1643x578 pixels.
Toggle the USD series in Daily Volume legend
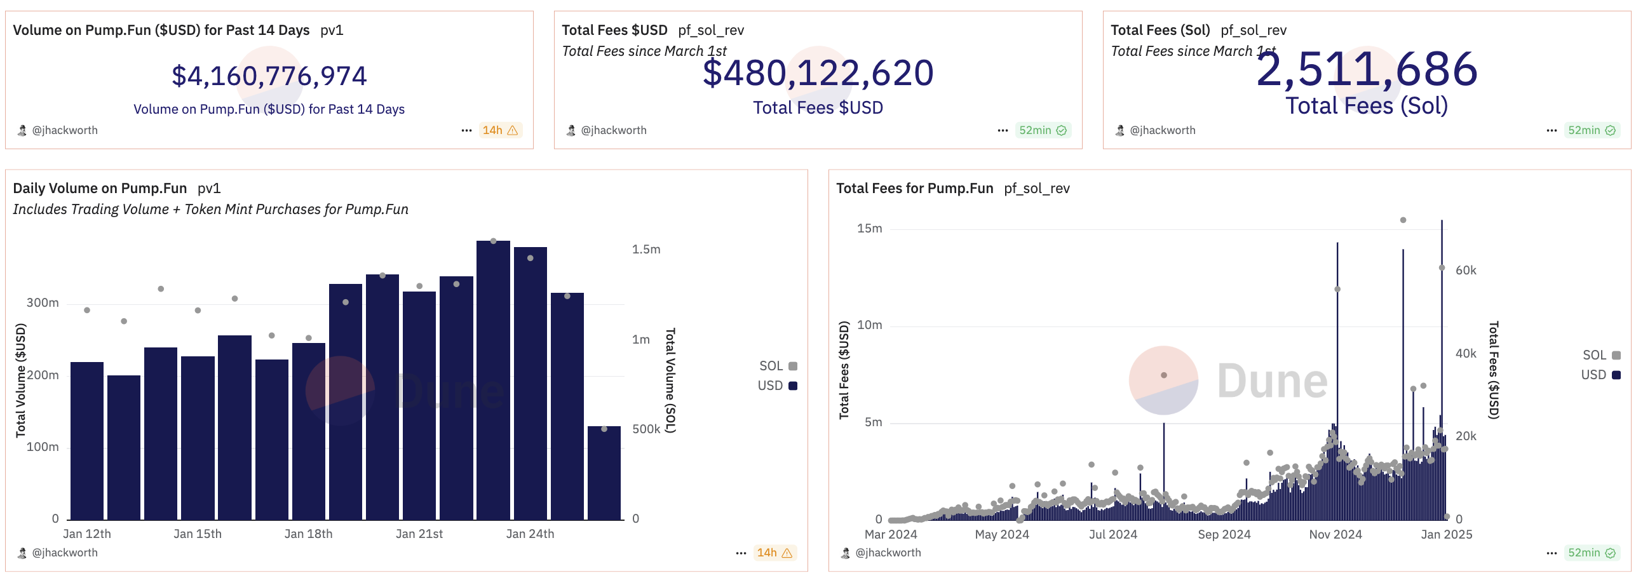[777, 386]
